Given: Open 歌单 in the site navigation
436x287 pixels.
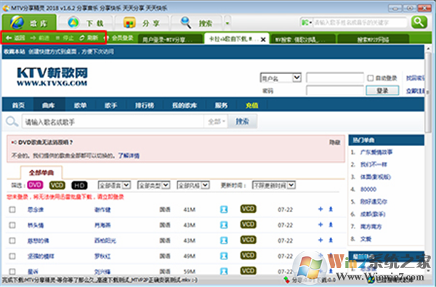Looking at the screenshot, I should click(81, 105).
